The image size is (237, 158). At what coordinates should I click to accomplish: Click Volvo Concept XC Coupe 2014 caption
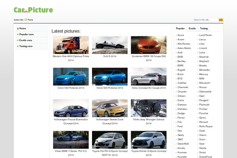149,88
